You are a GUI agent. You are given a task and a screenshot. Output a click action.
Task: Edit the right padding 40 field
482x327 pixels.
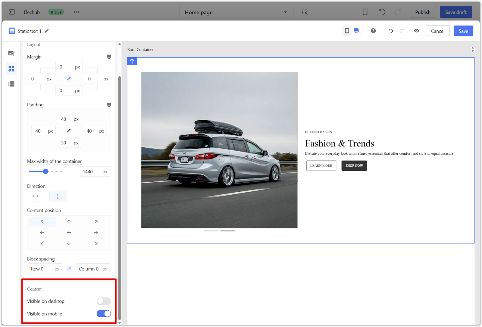[x=95, y=131]
